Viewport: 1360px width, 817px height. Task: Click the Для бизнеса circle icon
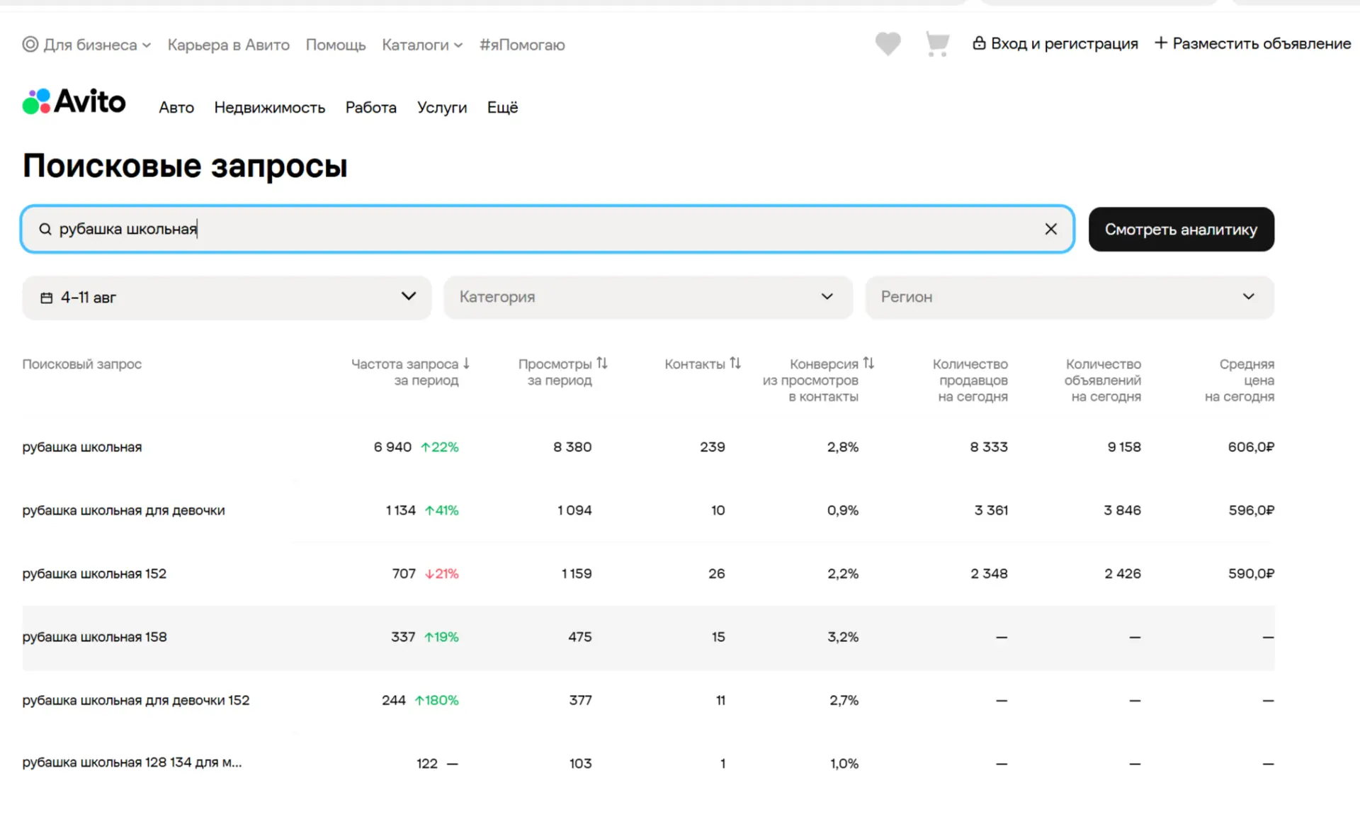click(x=30, y=45)
